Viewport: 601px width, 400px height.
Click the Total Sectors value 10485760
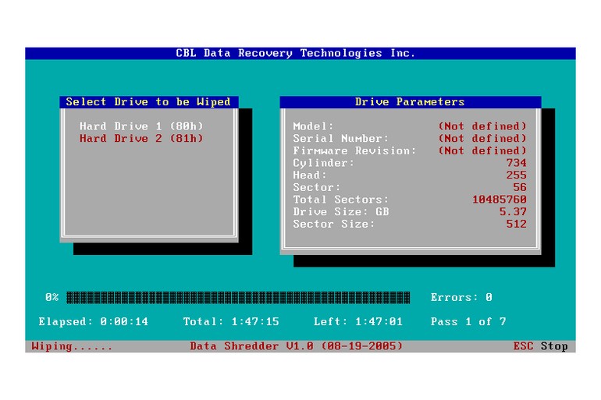tap(500, 200)
